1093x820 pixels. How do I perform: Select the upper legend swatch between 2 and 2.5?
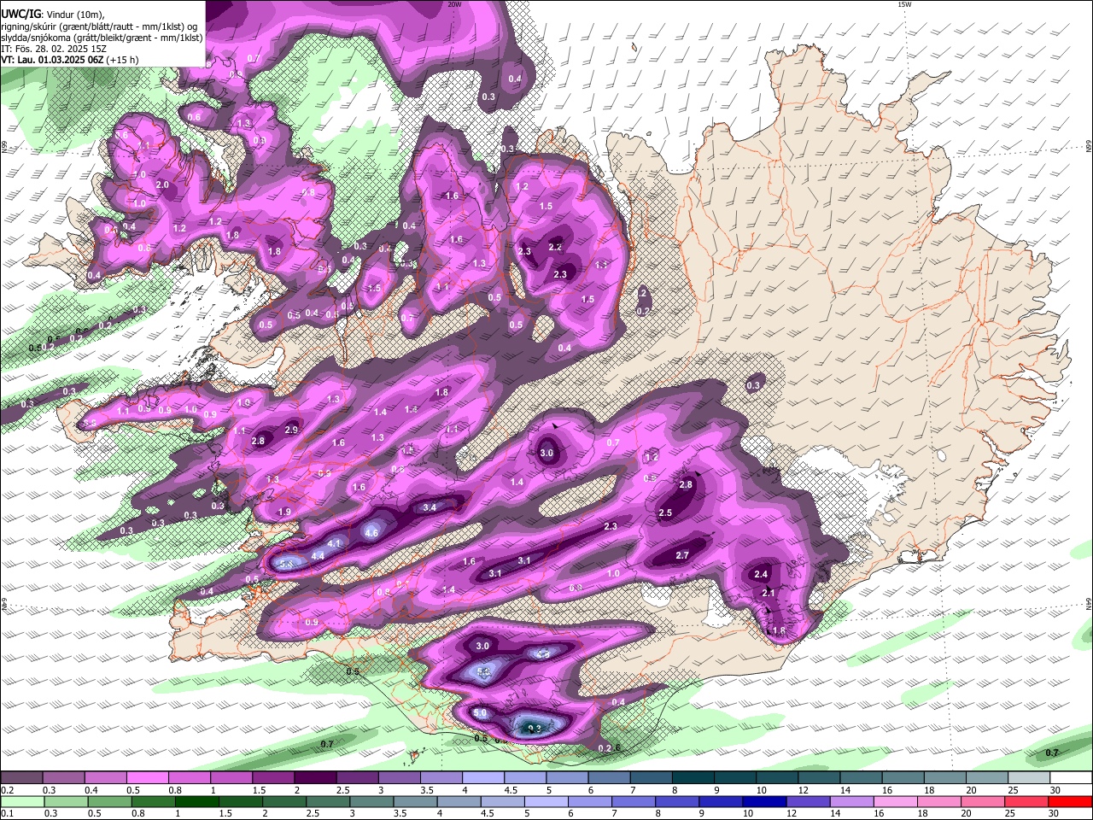point(315,777)
